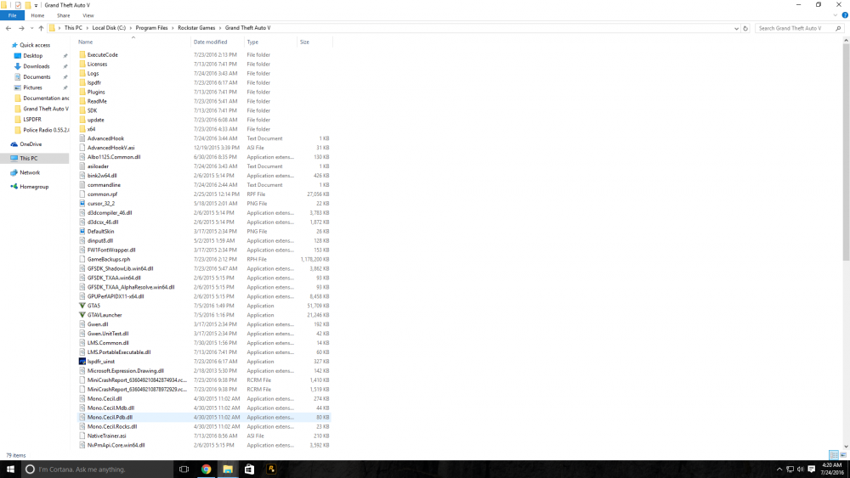Viewport: 850px width, 478px height.
Task: Select Network in navigation pane
Action: (x=30, y=172)
